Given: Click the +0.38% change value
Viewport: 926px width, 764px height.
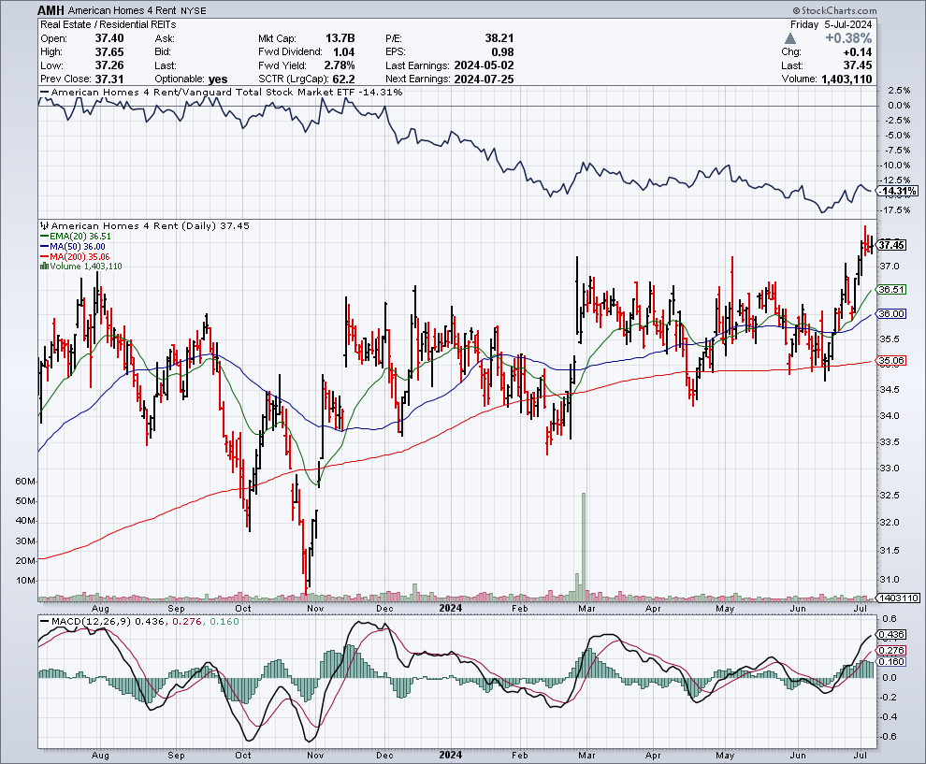Looking at the screenshot, I should click(x=848, y=38).
